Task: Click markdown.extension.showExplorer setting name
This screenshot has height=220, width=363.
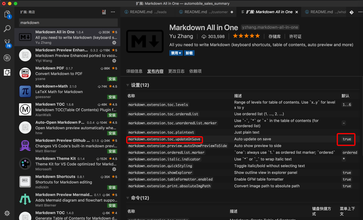Action: tap(160, 173)
